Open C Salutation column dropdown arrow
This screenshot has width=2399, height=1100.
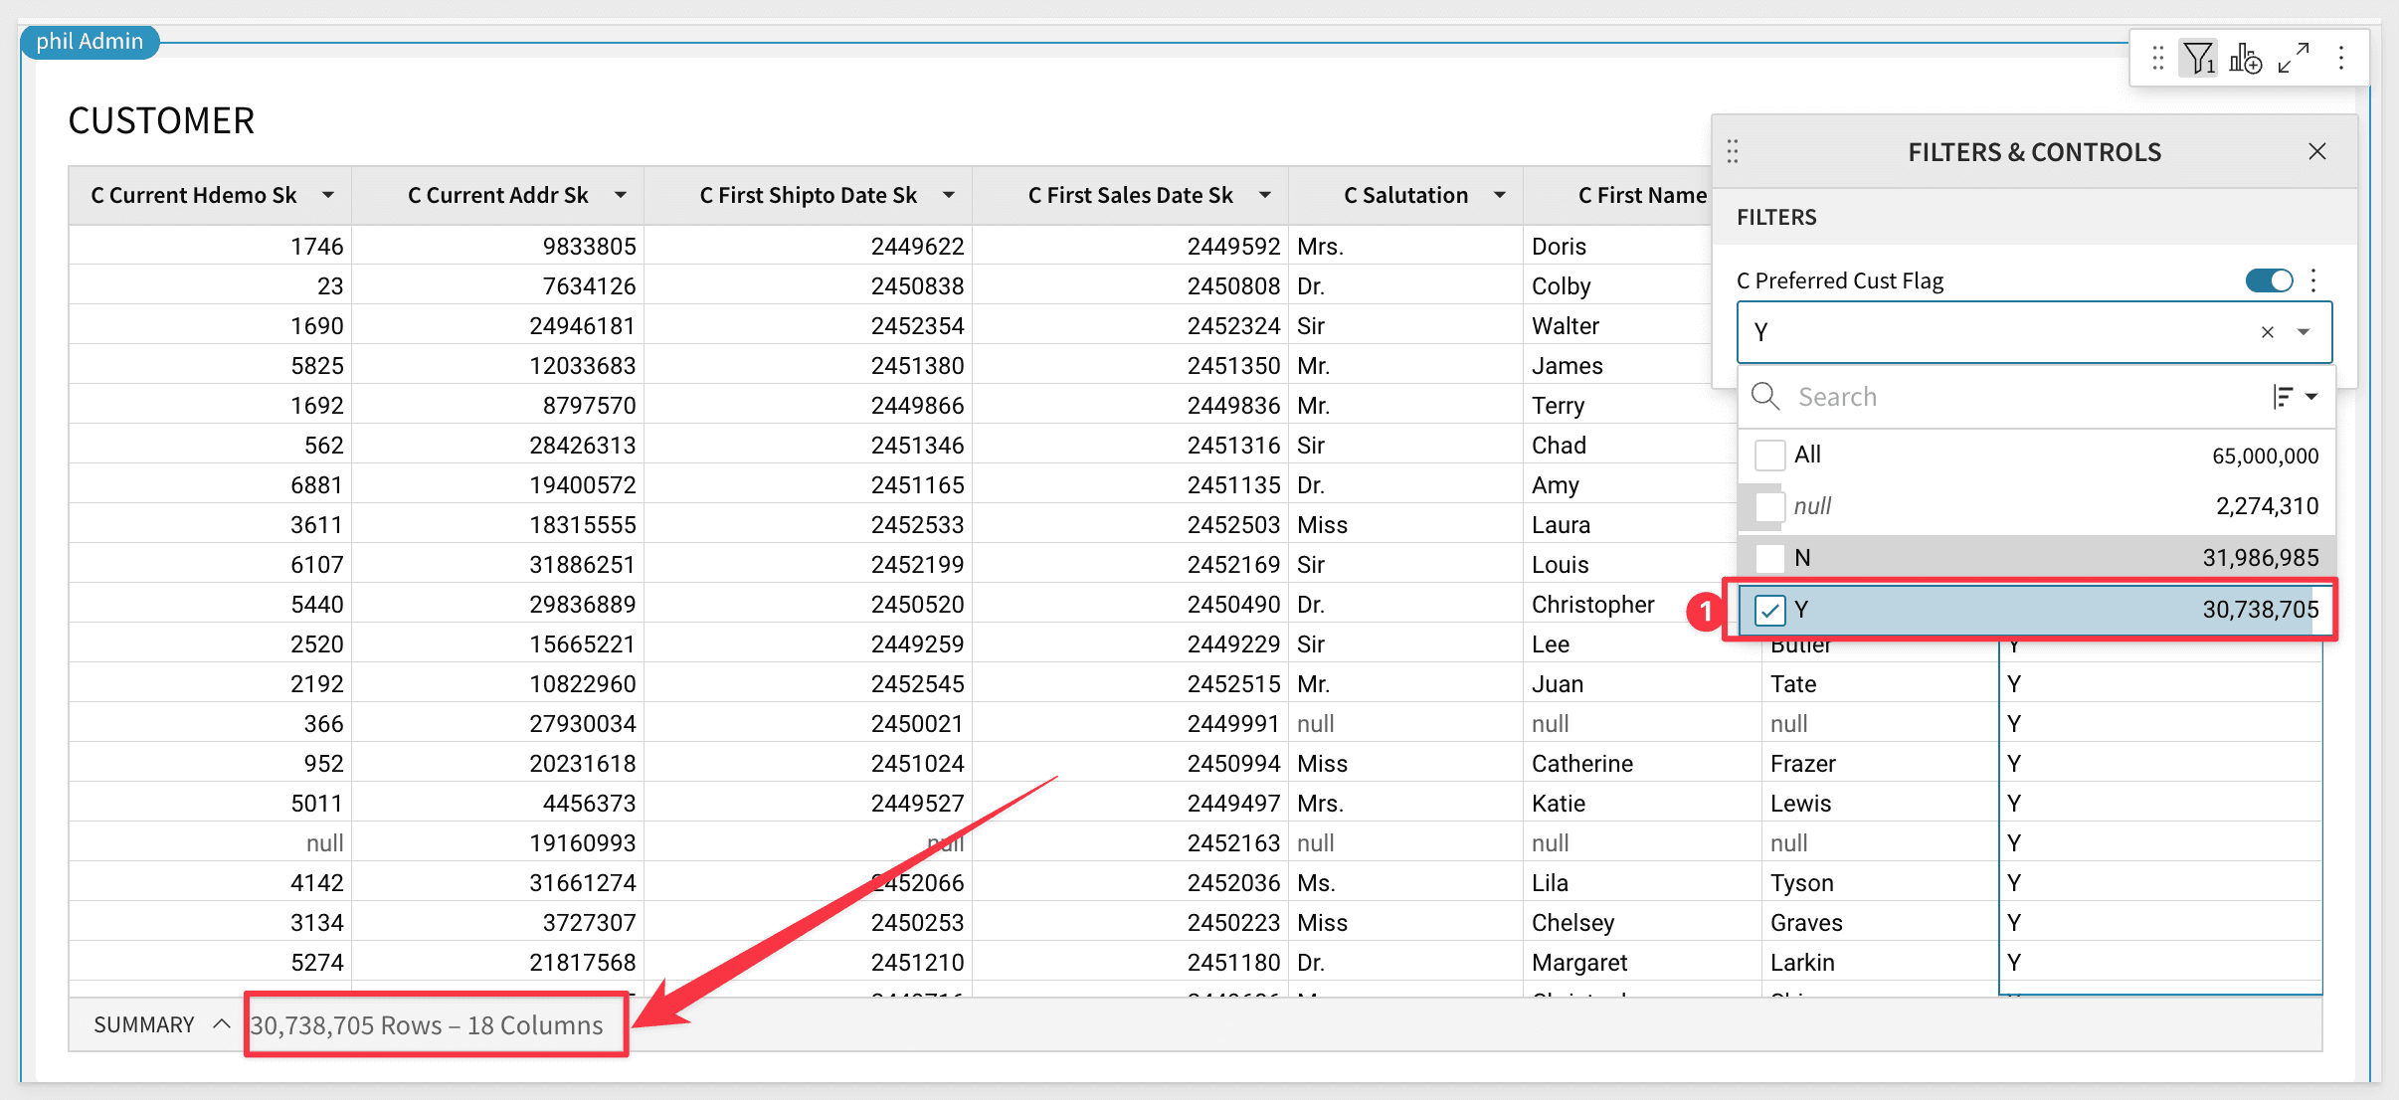pyautogui.click(x=1500, y=195)
